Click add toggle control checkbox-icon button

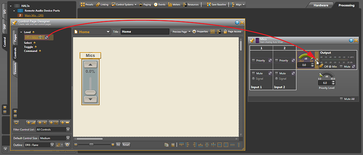tap(53, 123)
